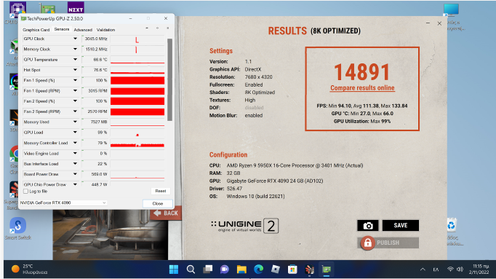This screenshot has height=279, width=496.
Task: Open the Windows Start menu
Action: pyautogui.click(x=174, y=270)
